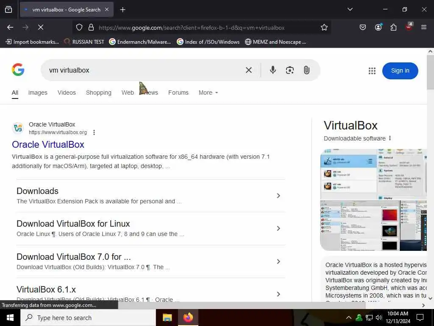Start voice search with microphone
The height and width of the screenshot is (326, 434).
(273, 70)
